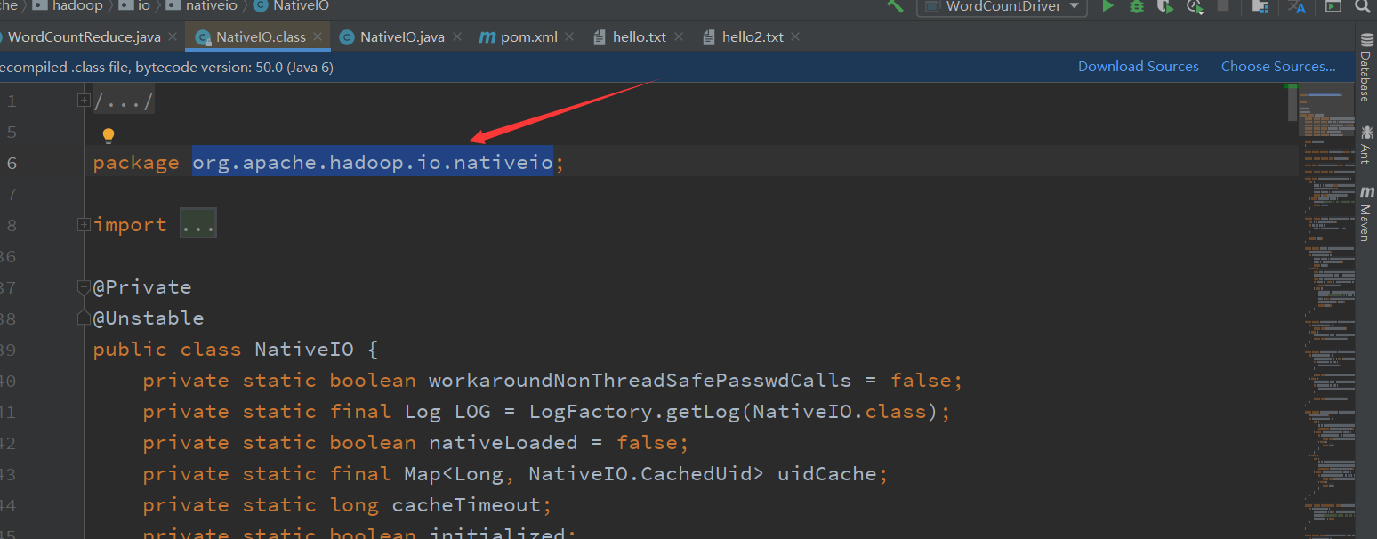This screenshot has width=1377, height=539.
Task: Expand the folded import statements
Action: click(x=197, y=222)
